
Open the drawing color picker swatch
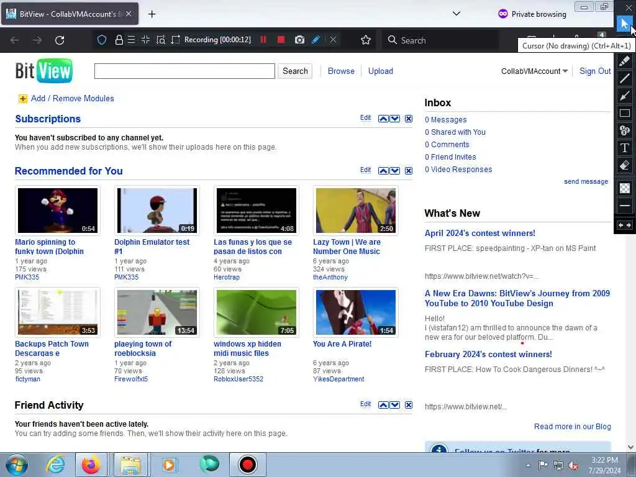coord(625,188)
